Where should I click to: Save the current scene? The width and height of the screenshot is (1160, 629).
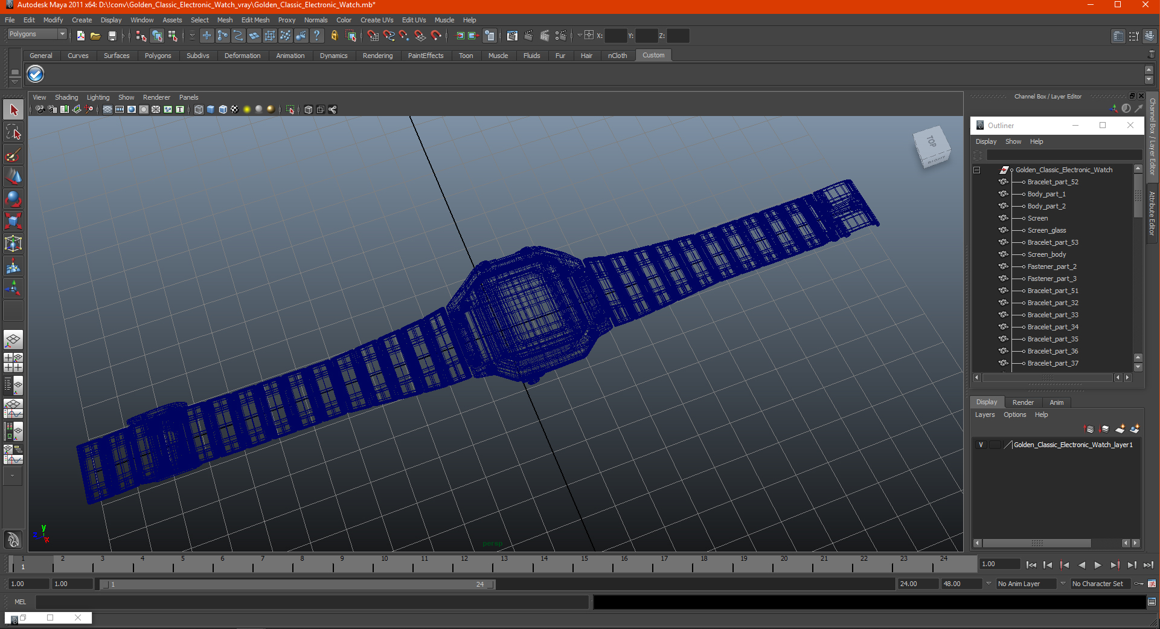(x=112, y=36)
